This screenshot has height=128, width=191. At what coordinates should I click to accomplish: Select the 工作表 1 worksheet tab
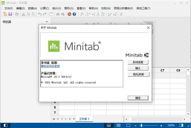84,119
